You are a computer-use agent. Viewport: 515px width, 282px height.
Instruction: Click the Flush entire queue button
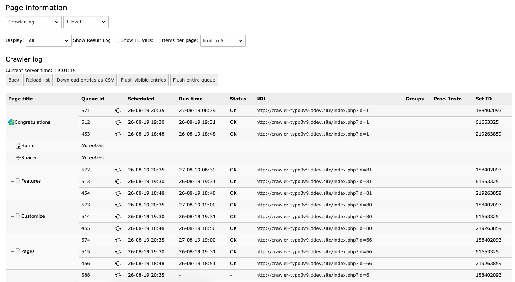coord(194,80)
